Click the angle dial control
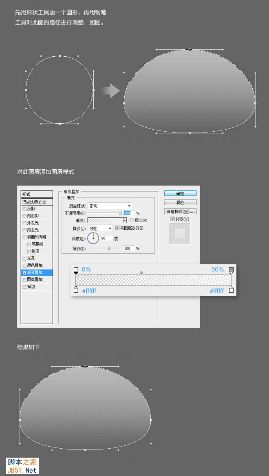Screen dimensions: 269x476 point(93,238)
